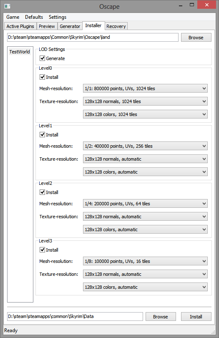Browse for the Skyrim Data destination folder

coord(161,317)
